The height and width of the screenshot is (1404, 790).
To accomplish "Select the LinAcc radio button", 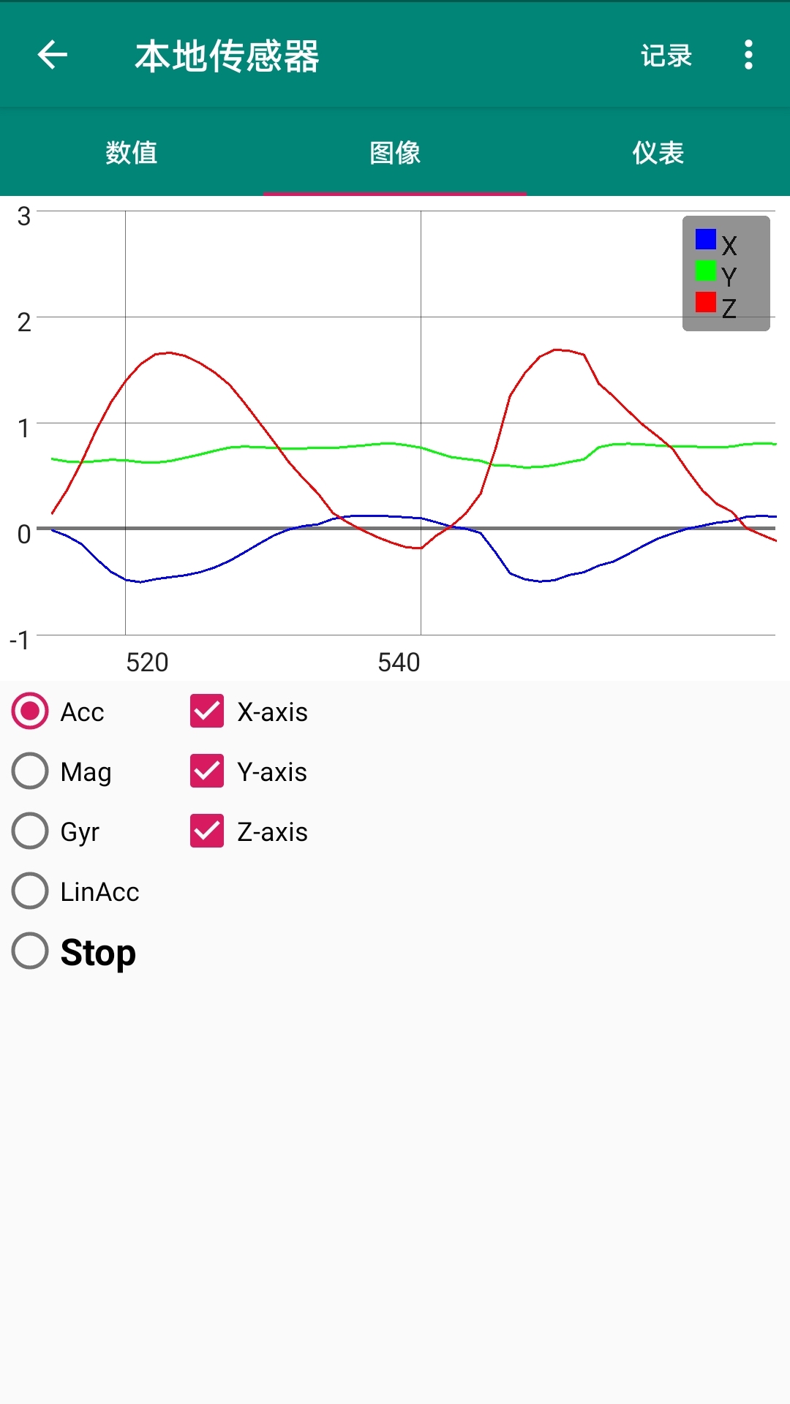I will 30,891.
